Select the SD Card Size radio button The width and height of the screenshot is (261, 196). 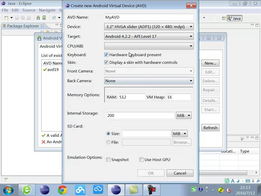[x=108, y=133]
